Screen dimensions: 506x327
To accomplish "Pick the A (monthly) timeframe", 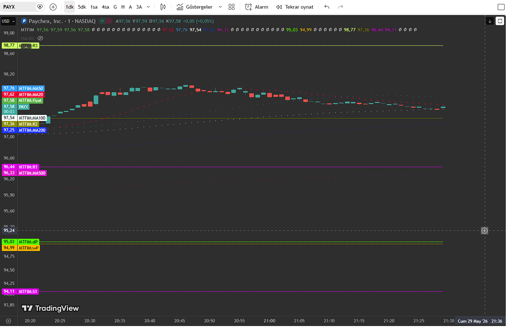I will tap(130, 7).
